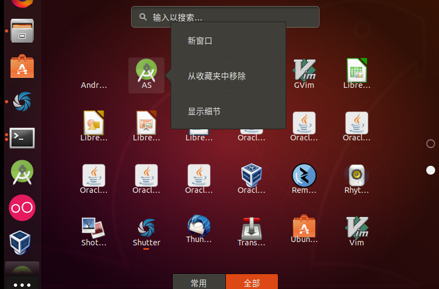
Task: Open the Java Oracl... app directly above Rhyt...
Action: tap(357, 127)
